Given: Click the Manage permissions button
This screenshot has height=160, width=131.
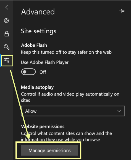Looking at the screenshot, I should (50, 150).
